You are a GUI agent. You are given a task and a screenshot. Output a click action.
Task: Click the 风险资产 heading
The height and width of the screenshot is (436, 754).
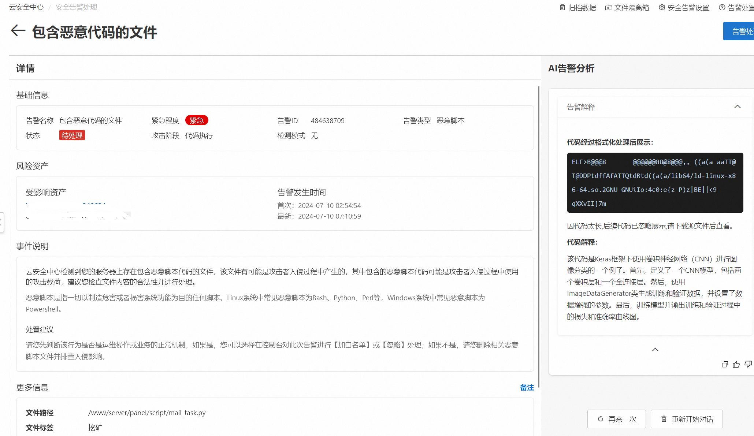click(x=32, y=166)
